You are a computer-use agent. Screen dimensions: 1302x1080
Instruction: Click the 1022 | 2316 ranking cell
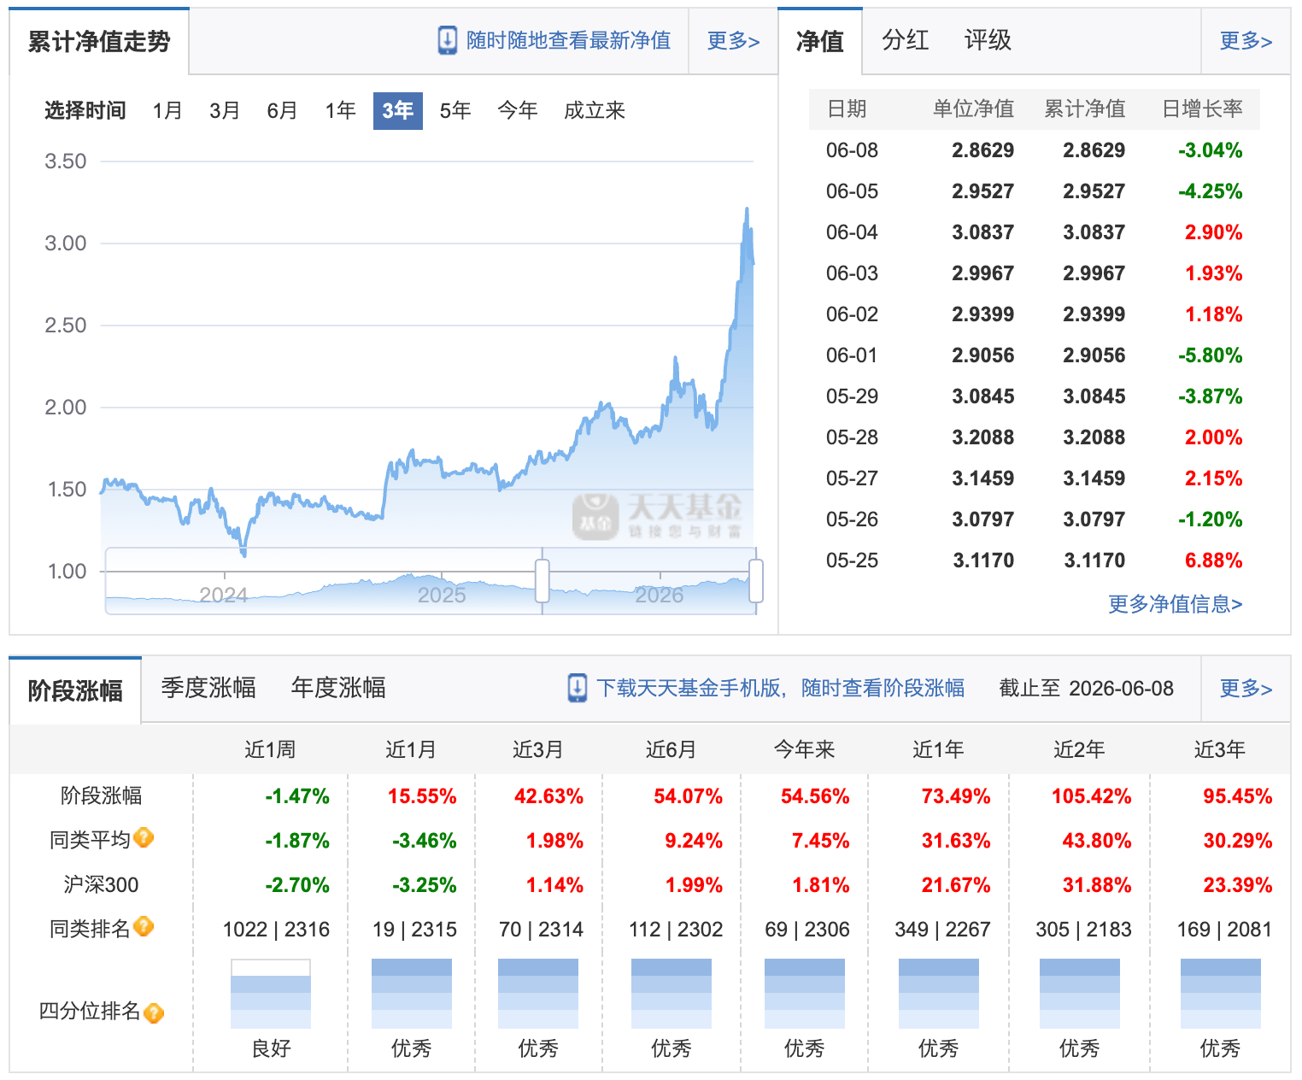(x=276, y=930)
